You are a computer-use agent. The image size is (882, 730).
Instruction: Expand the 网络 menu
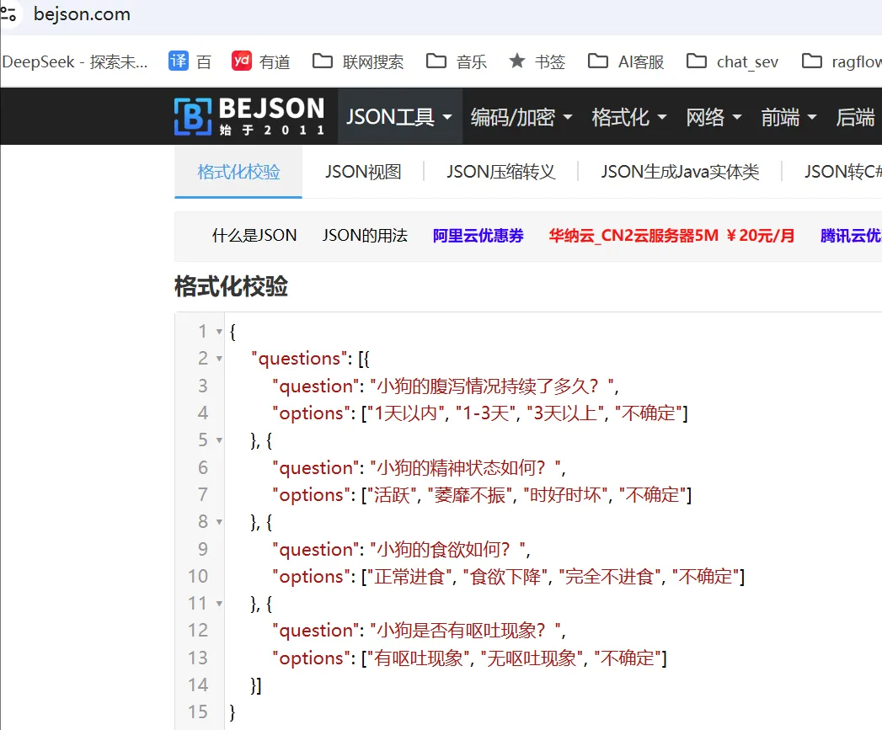pyautogui.click(x=714, y=117)
